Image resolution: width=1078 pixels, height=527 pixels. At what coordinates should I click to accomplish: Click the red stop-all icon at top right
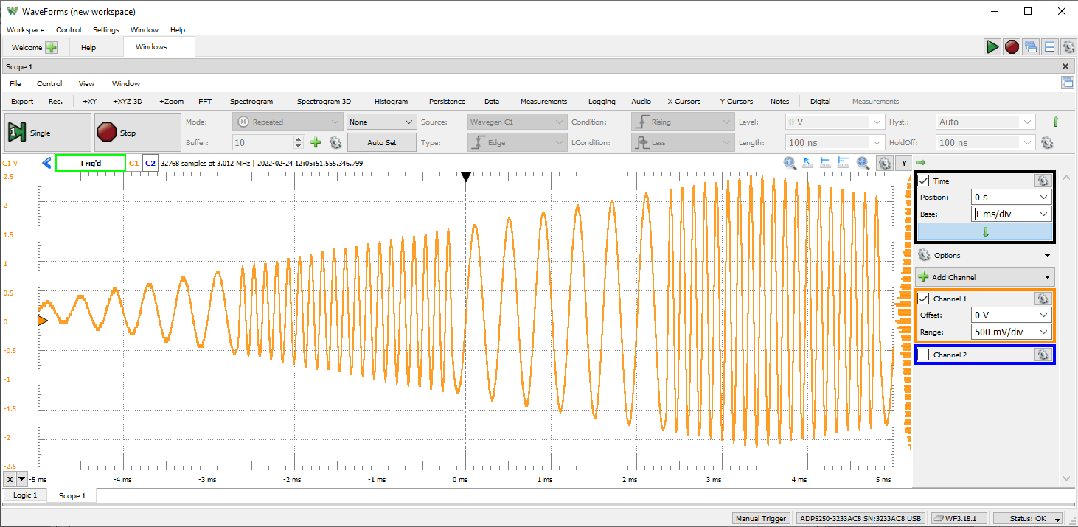coord(1012,47)
